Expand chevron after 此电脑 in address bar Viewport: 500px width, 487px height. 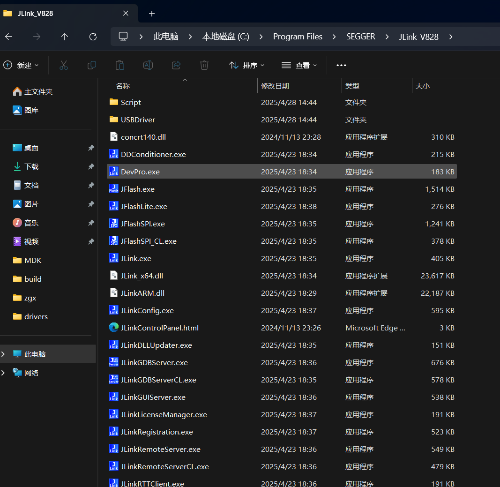(x=190, y=37)
